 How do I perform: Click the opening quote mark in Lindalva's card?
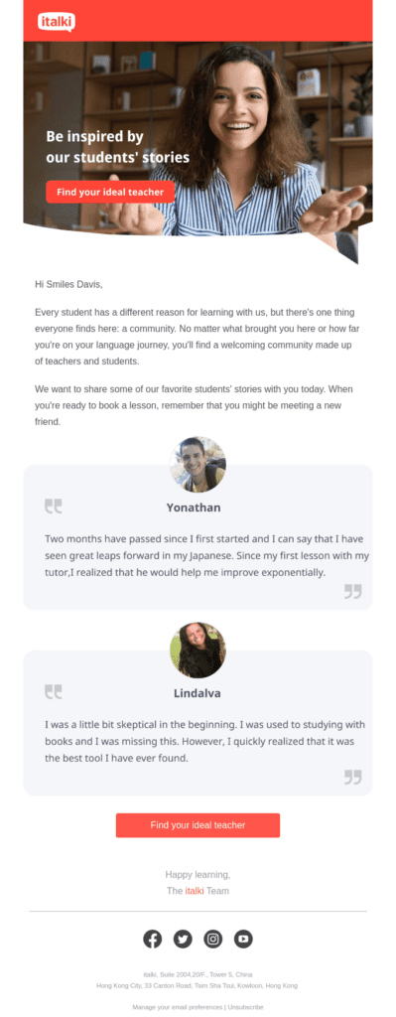(54, 692)
